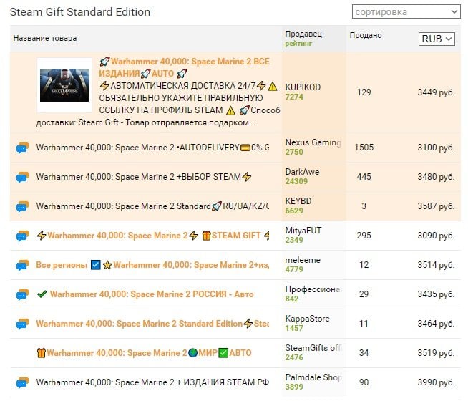The width and height of the screenshot is (468, 401).
Task: Click the 3090 руб. price
Action: (x=436, y=236)
